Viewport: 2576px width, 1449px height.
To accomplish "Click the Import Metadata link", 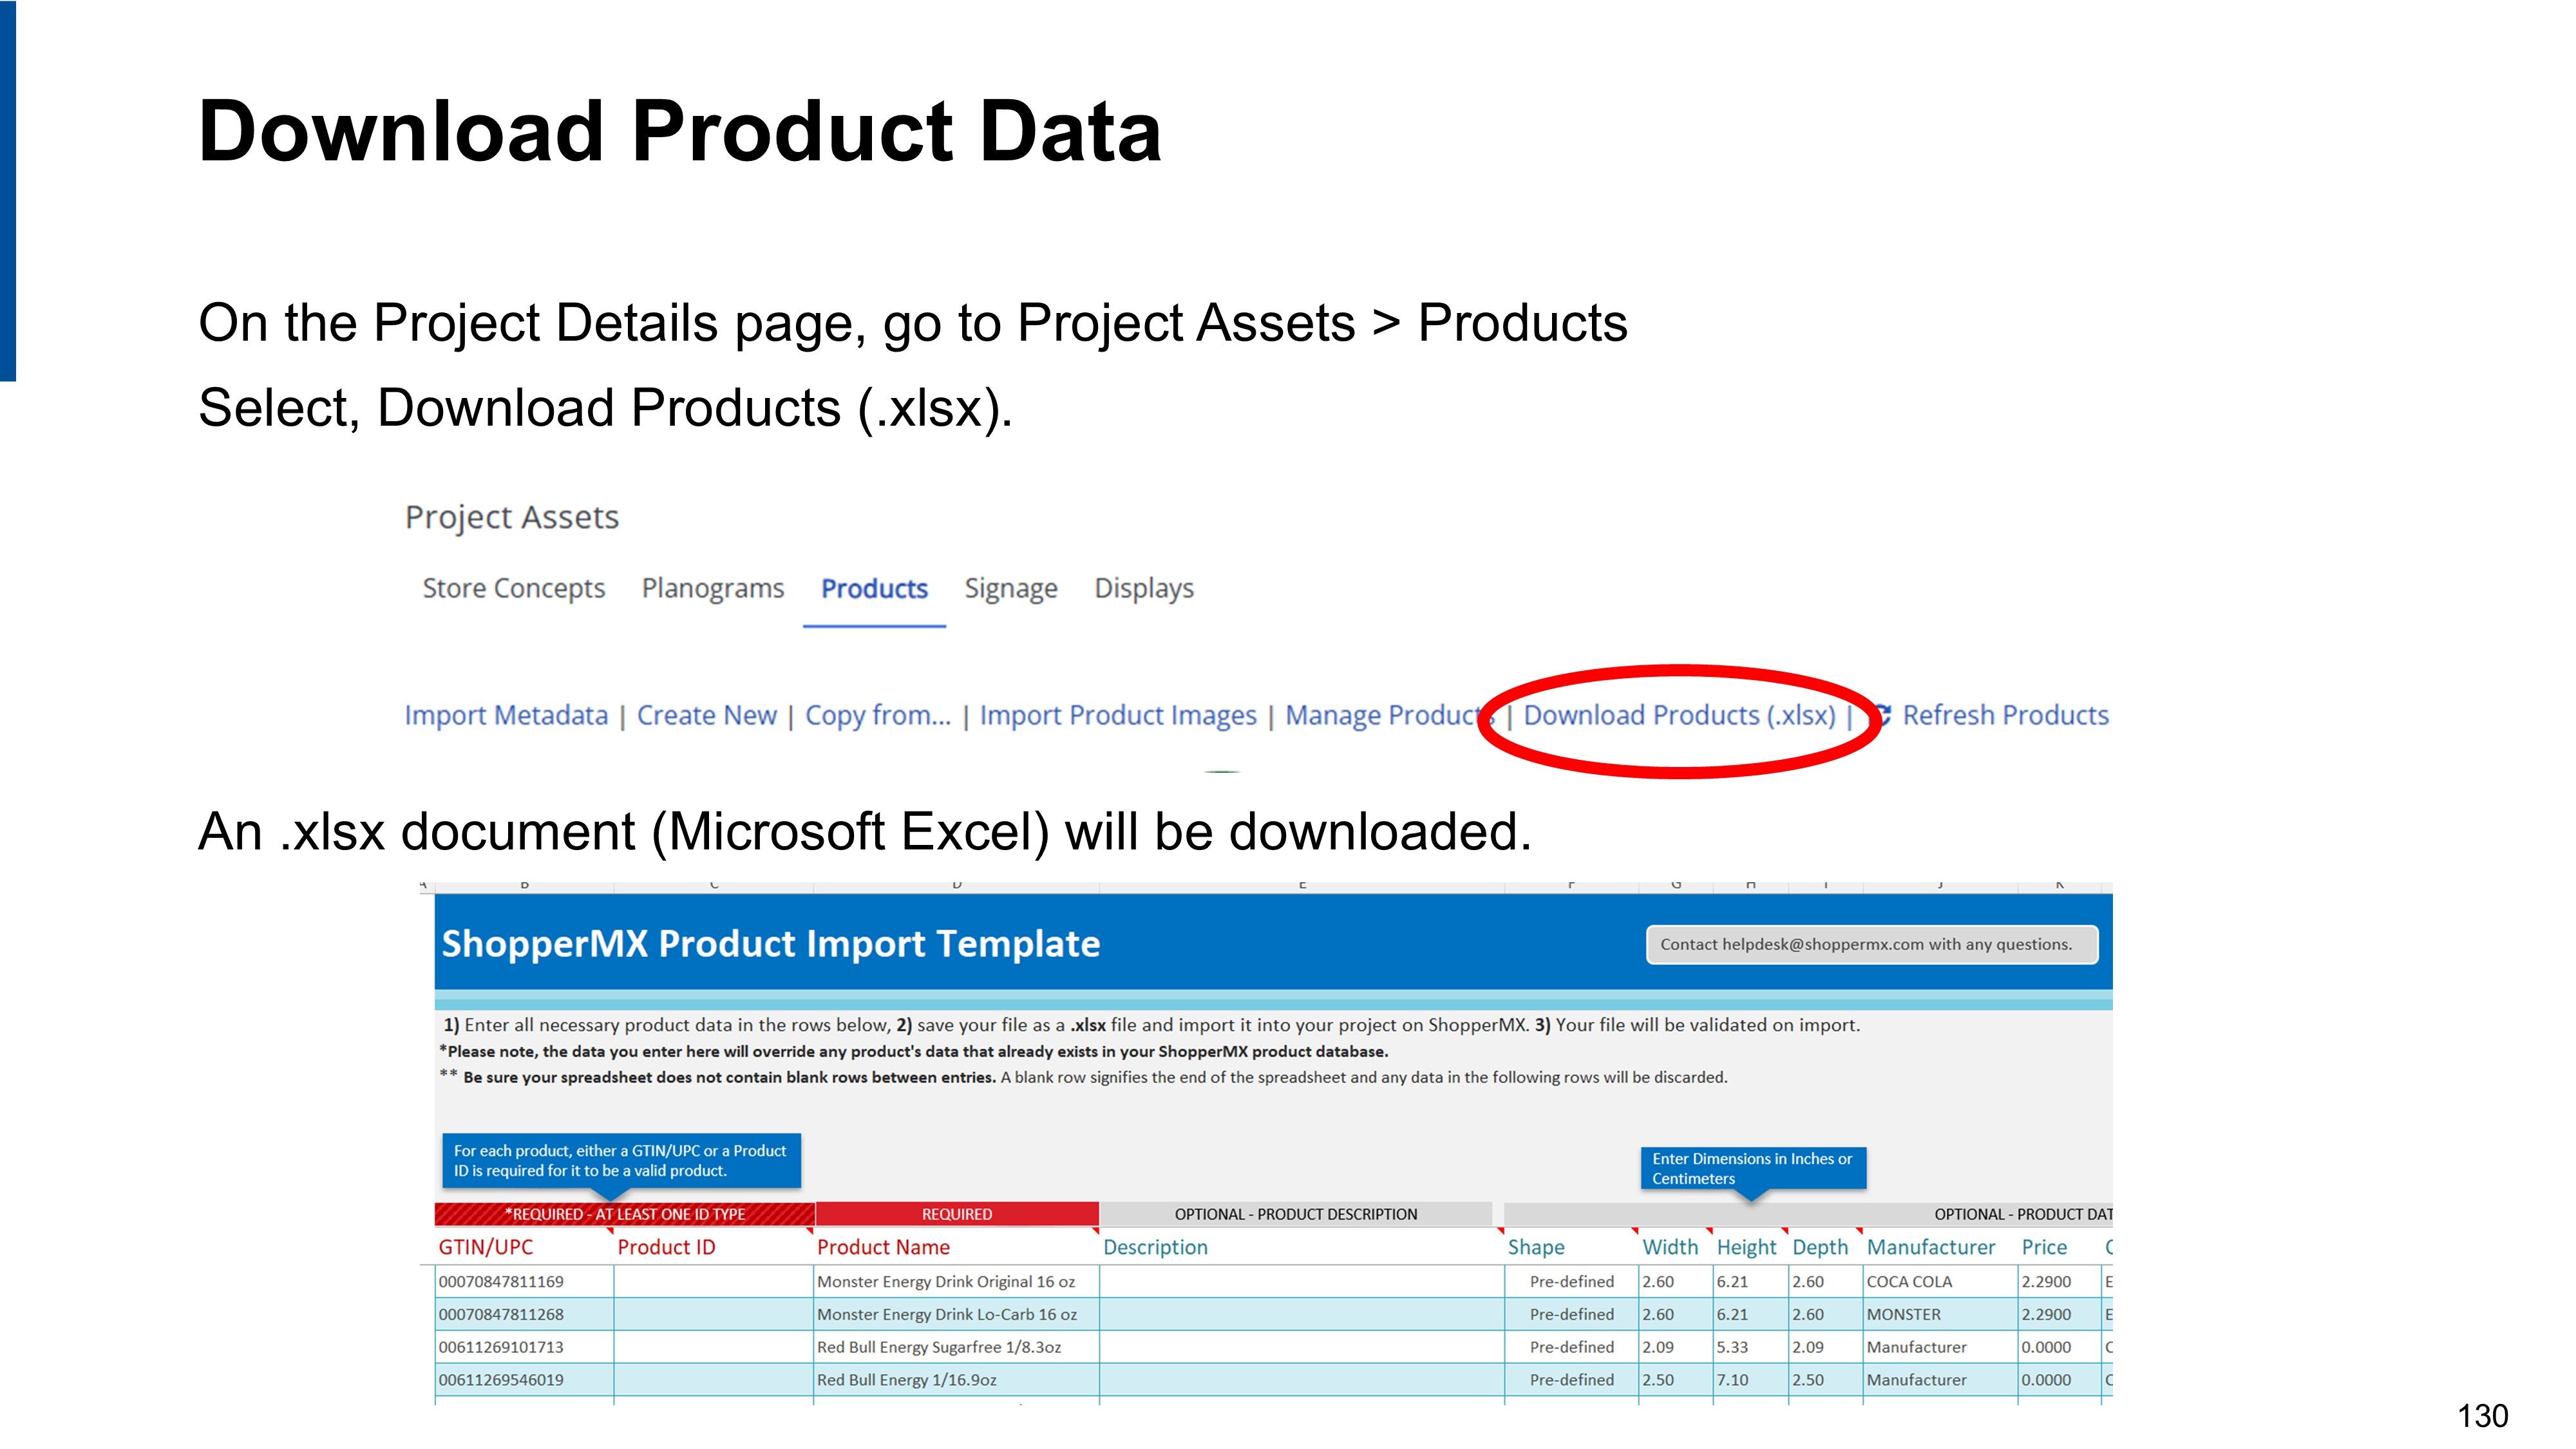I will (506, 715).
